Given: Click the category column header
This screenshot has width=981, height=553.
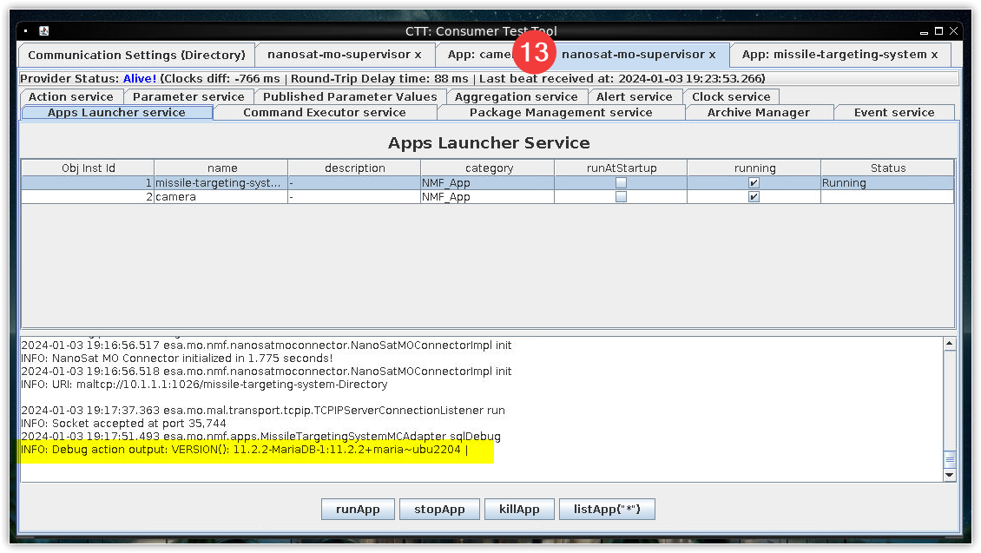Looking at the screenshot, I should tap(489, 168).
